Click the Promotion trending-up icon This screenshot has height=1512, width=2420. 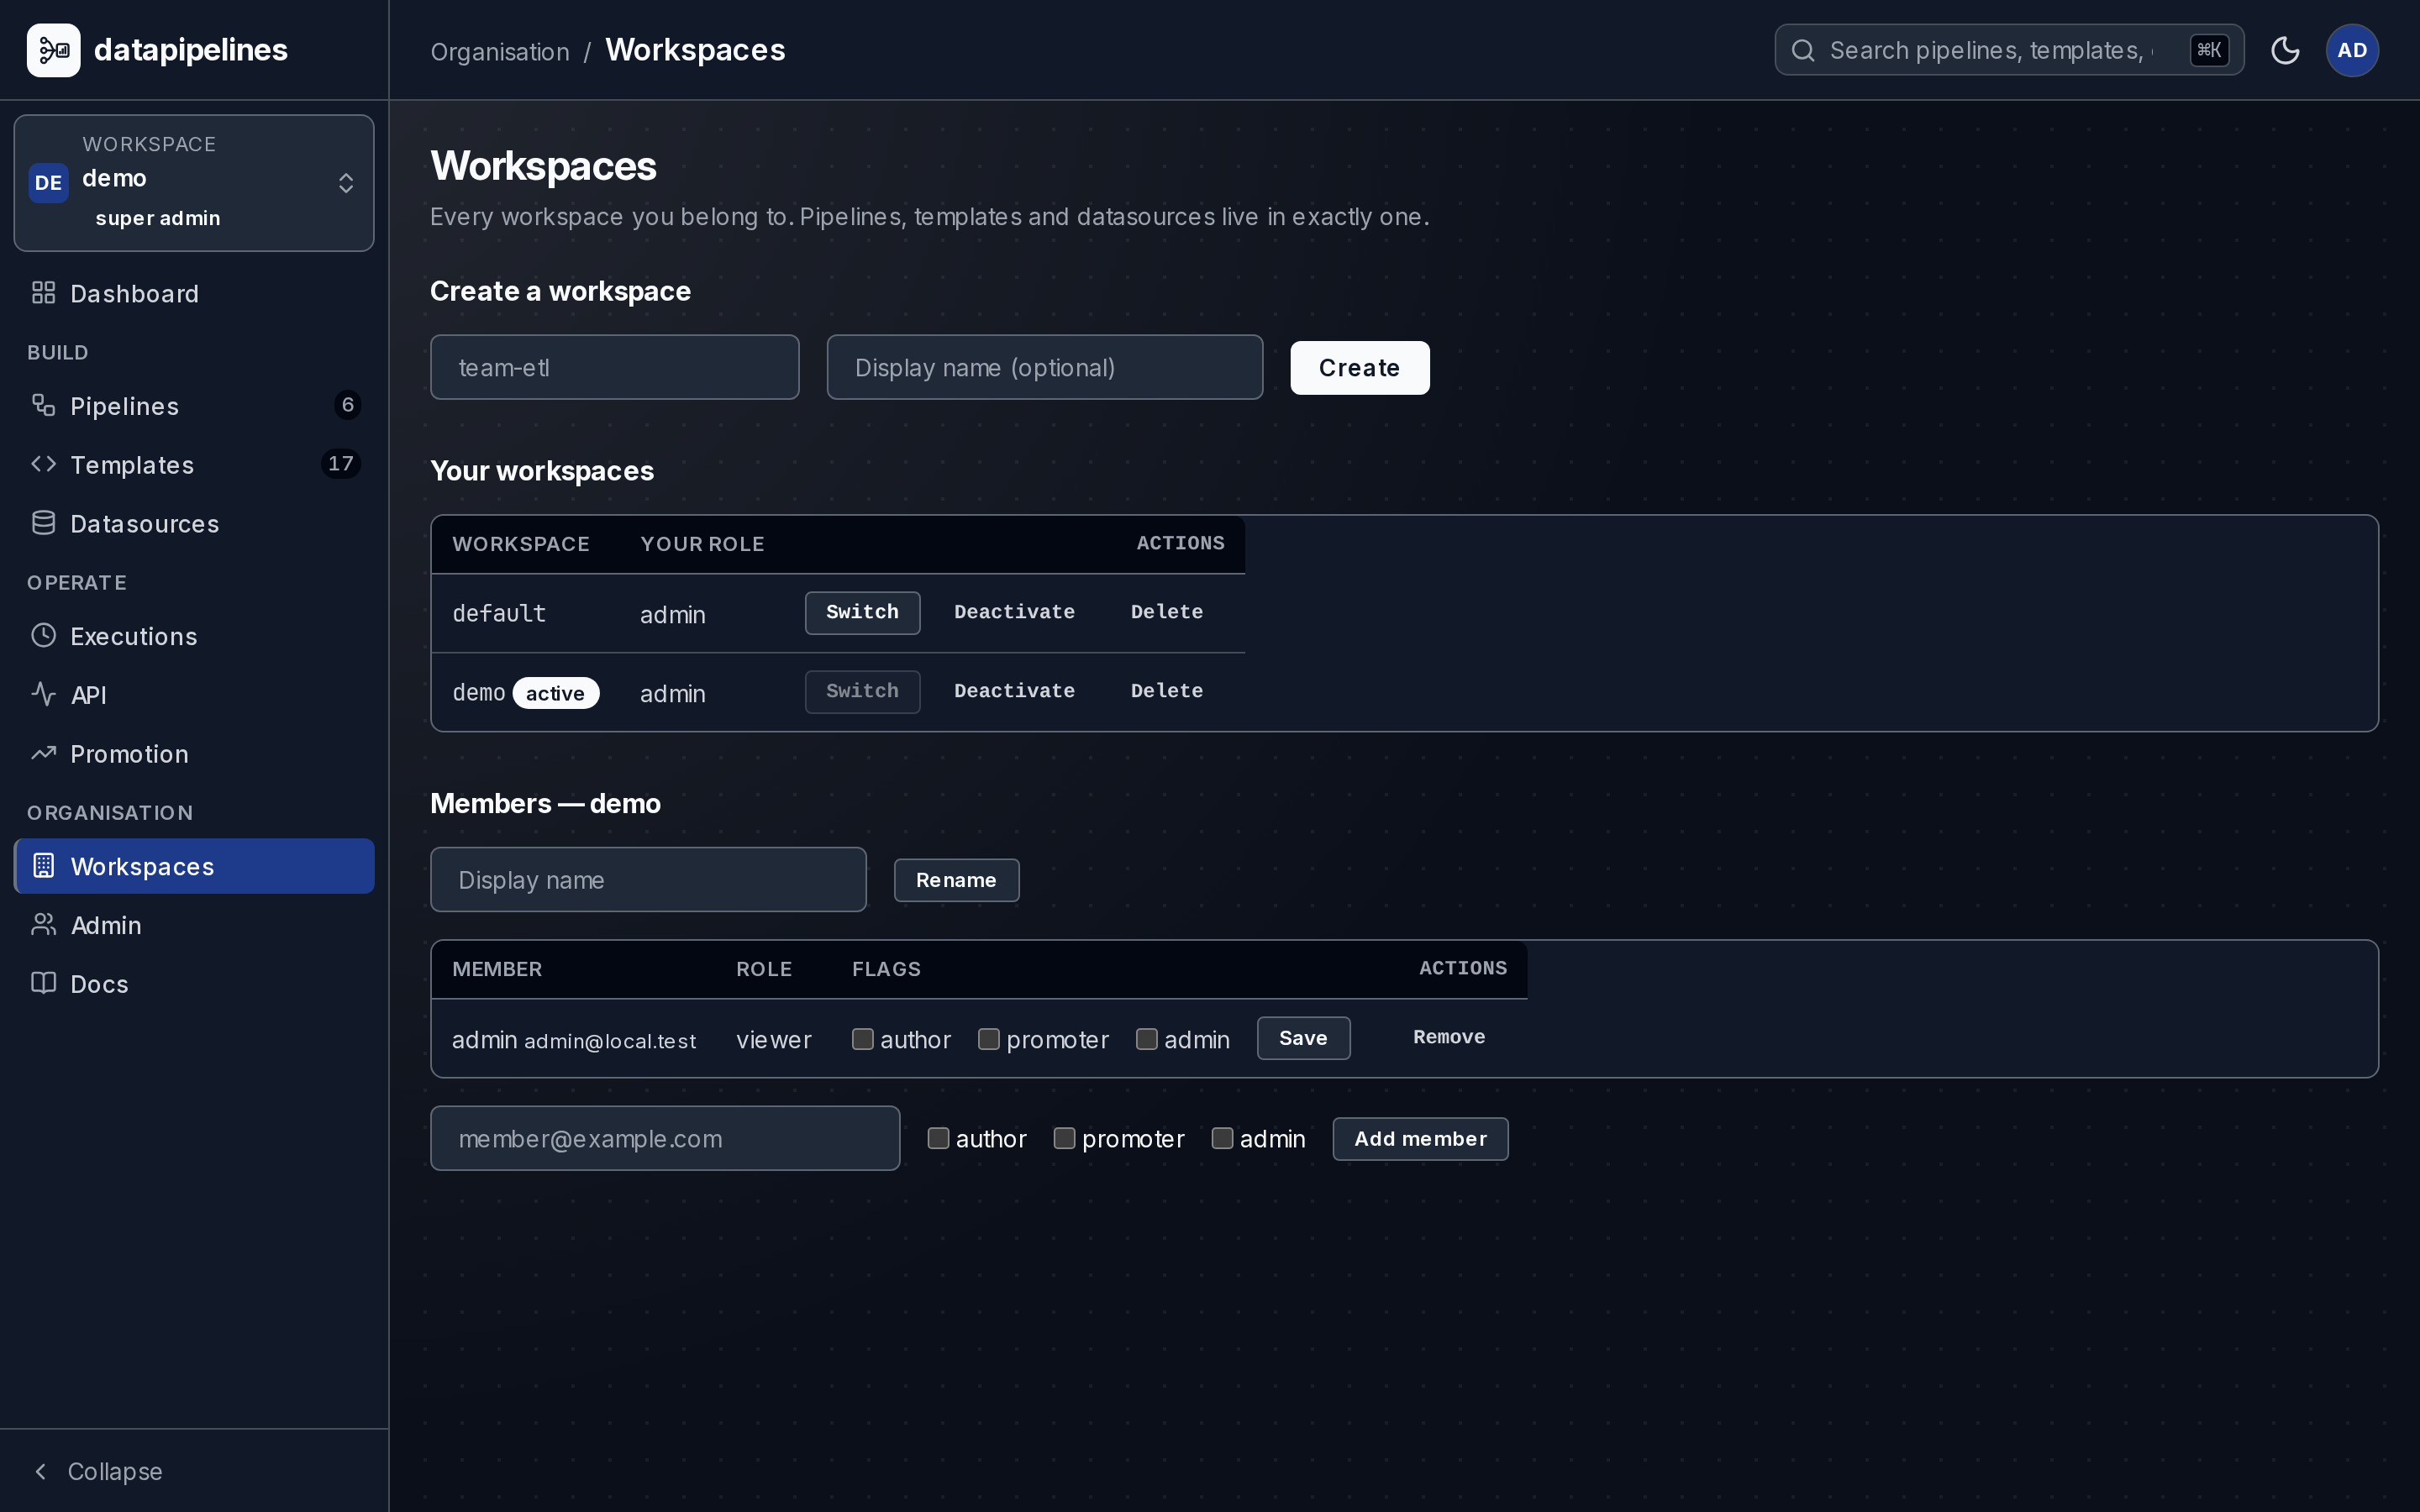(43, 753)
